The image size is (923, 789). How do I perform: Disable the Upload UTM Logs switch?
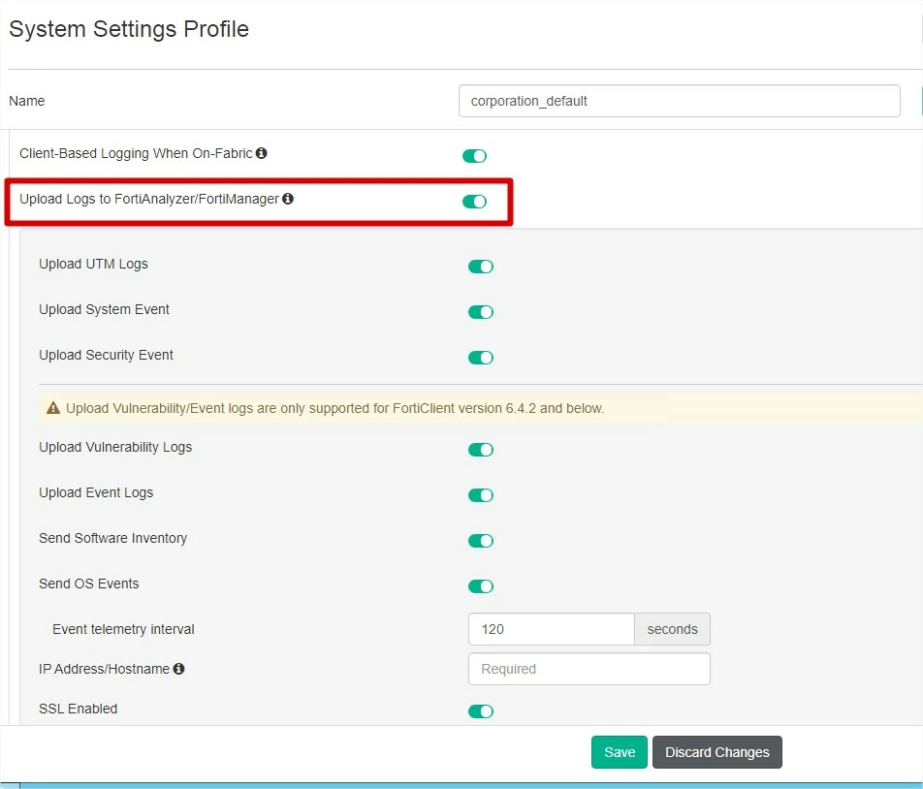[481, 267]
